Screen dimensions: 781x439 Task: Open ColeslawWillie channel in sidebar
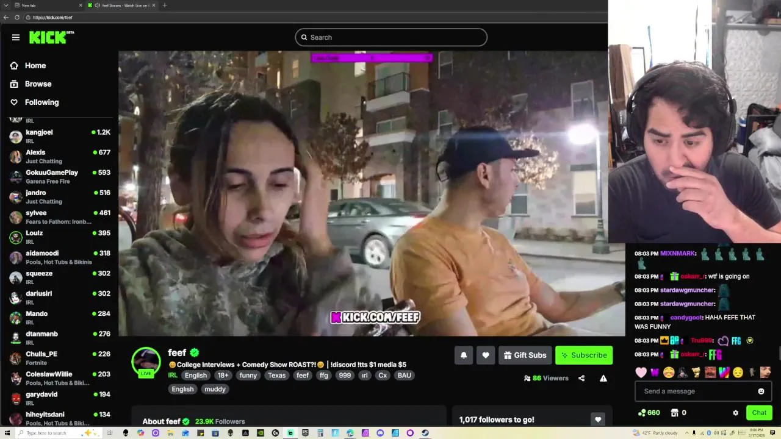pyautogui.click(x=60, y=377)
